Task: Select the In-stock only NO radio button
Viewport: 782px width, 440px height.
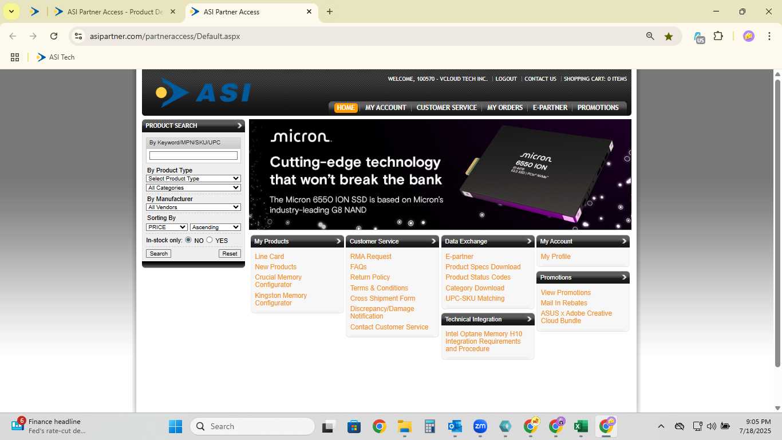Action: click(188, 240)
